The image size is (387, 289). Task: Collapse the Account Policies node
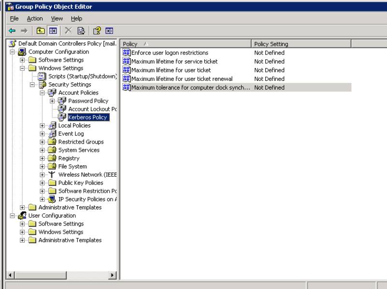click(x=42, y=93)
